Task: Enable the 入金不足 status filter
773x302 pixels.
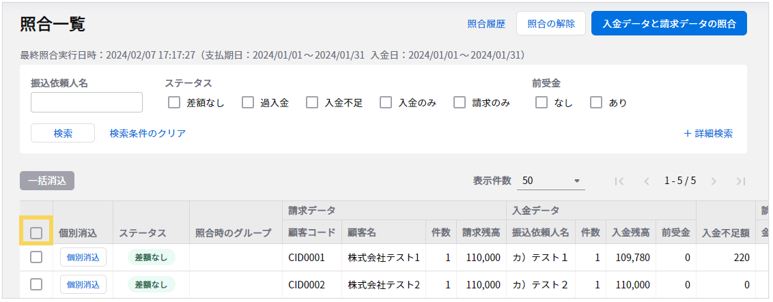Action: [312, 103]
